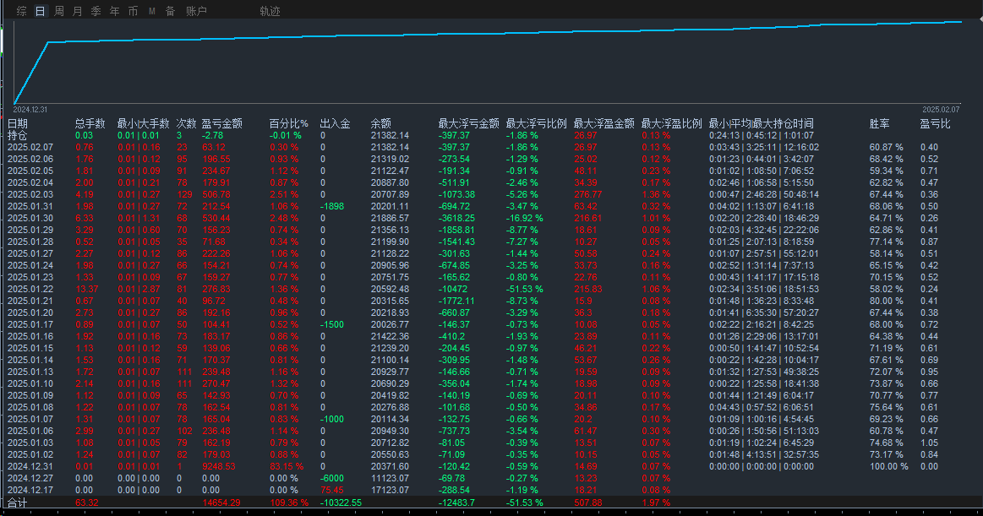
Task: Click the 盈亏金额 column header
Action: tap(221, 123)
